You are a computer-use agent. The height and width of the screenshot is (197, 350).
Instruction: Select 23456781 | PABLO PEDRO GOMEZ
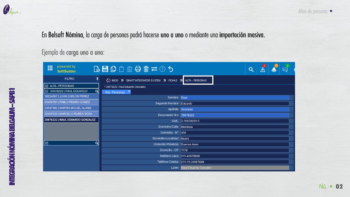click(x=71, y=102)
